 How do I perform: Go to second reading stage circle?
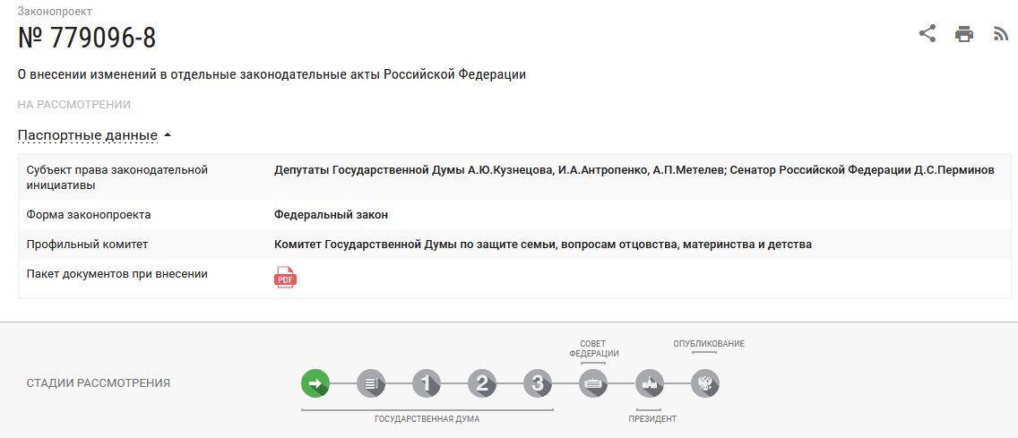[482, 384]
